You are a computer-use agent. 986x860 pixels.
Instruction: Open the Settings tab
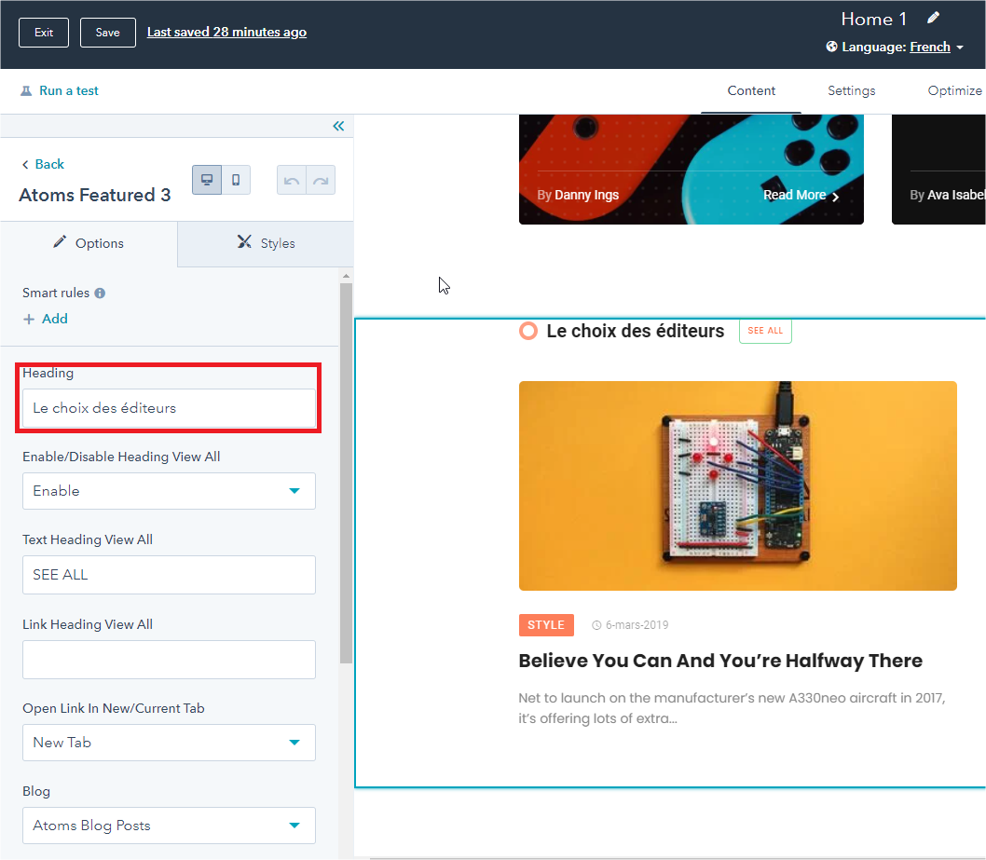(x=851, y=90)
